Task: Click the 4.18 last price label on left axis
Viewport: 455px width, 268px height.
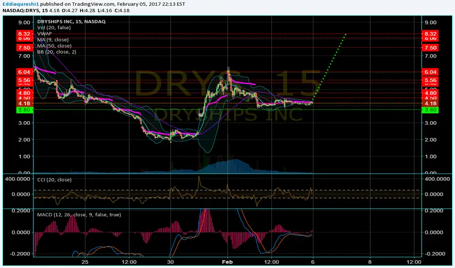Action: click(24, 103)
